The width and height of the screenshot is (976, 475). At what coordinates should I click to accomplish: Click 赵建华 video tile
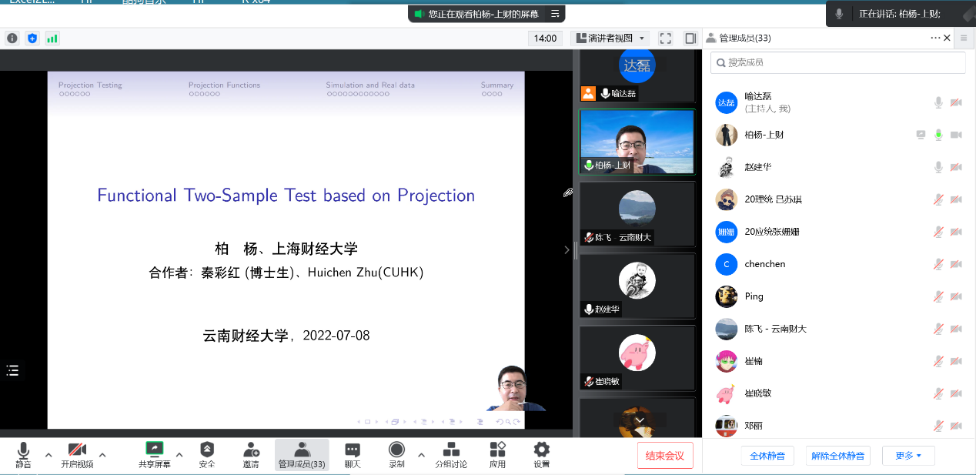pyautogui.click(x=637, y=286)
